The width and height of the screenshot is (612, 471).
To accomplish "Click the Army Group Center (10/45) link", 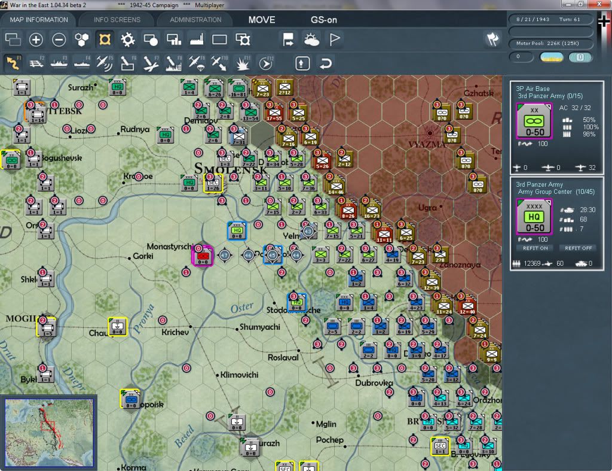I will [x=556, y=192].
